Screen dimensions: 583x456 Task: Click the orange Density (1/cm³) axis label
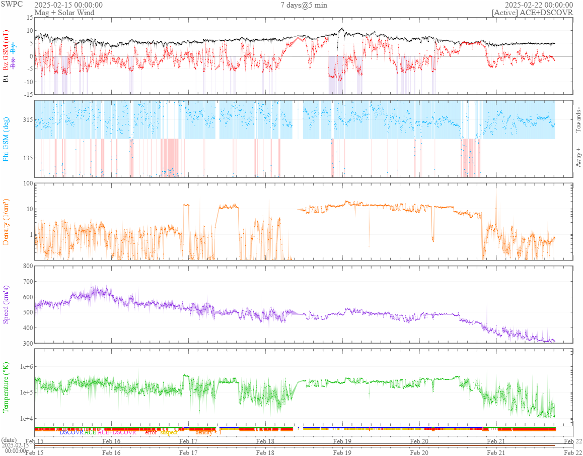pyautogui.click(x=6, y=222)
